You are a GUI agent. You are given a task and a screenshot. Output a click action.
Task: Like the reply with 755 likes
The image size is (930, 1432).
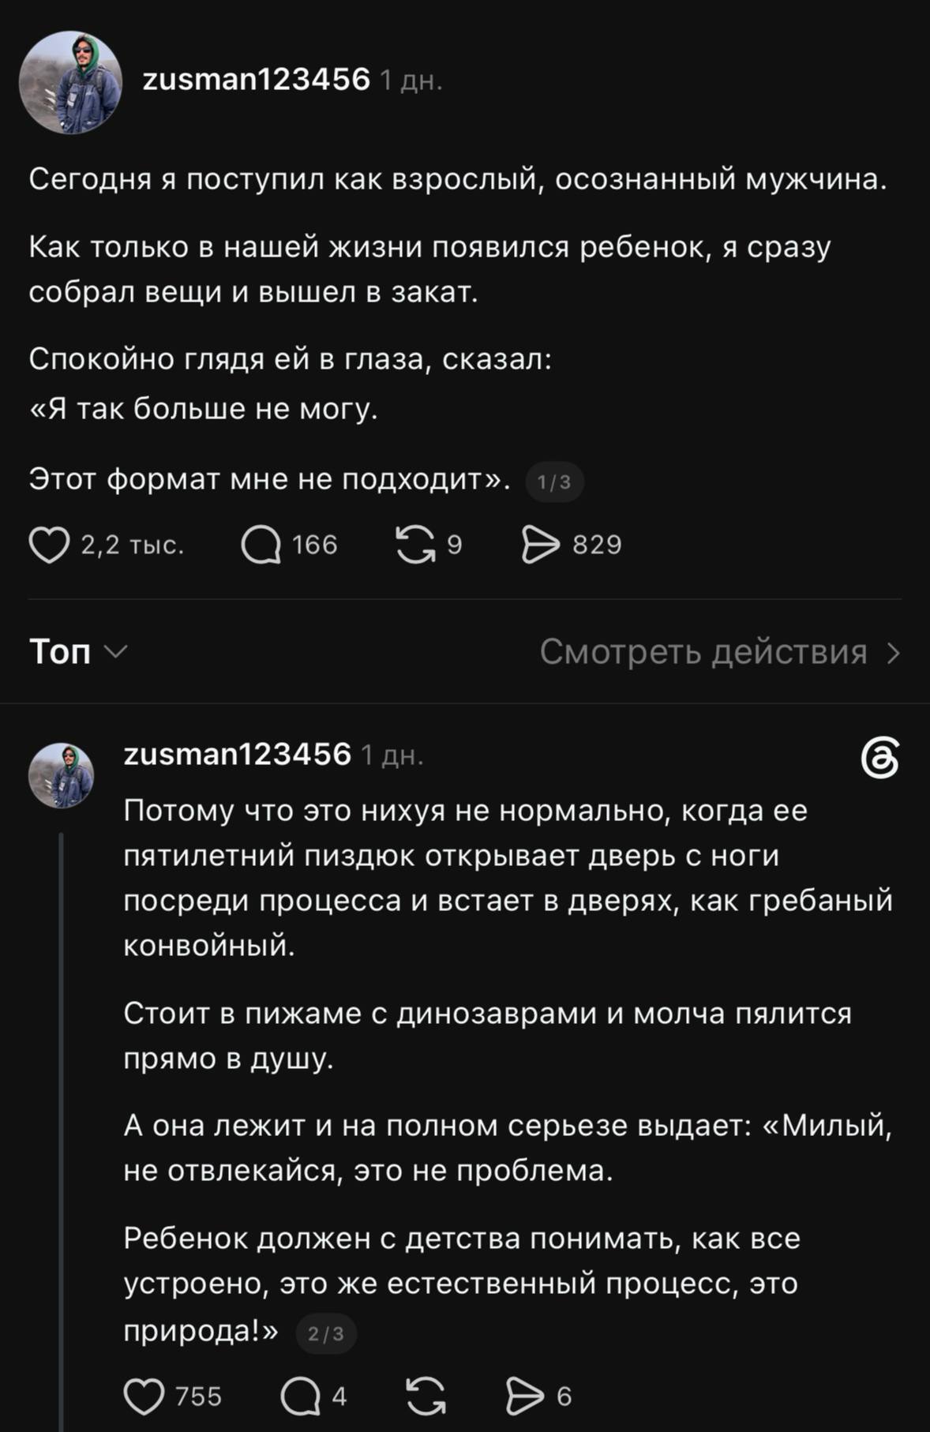point(144,1396)
